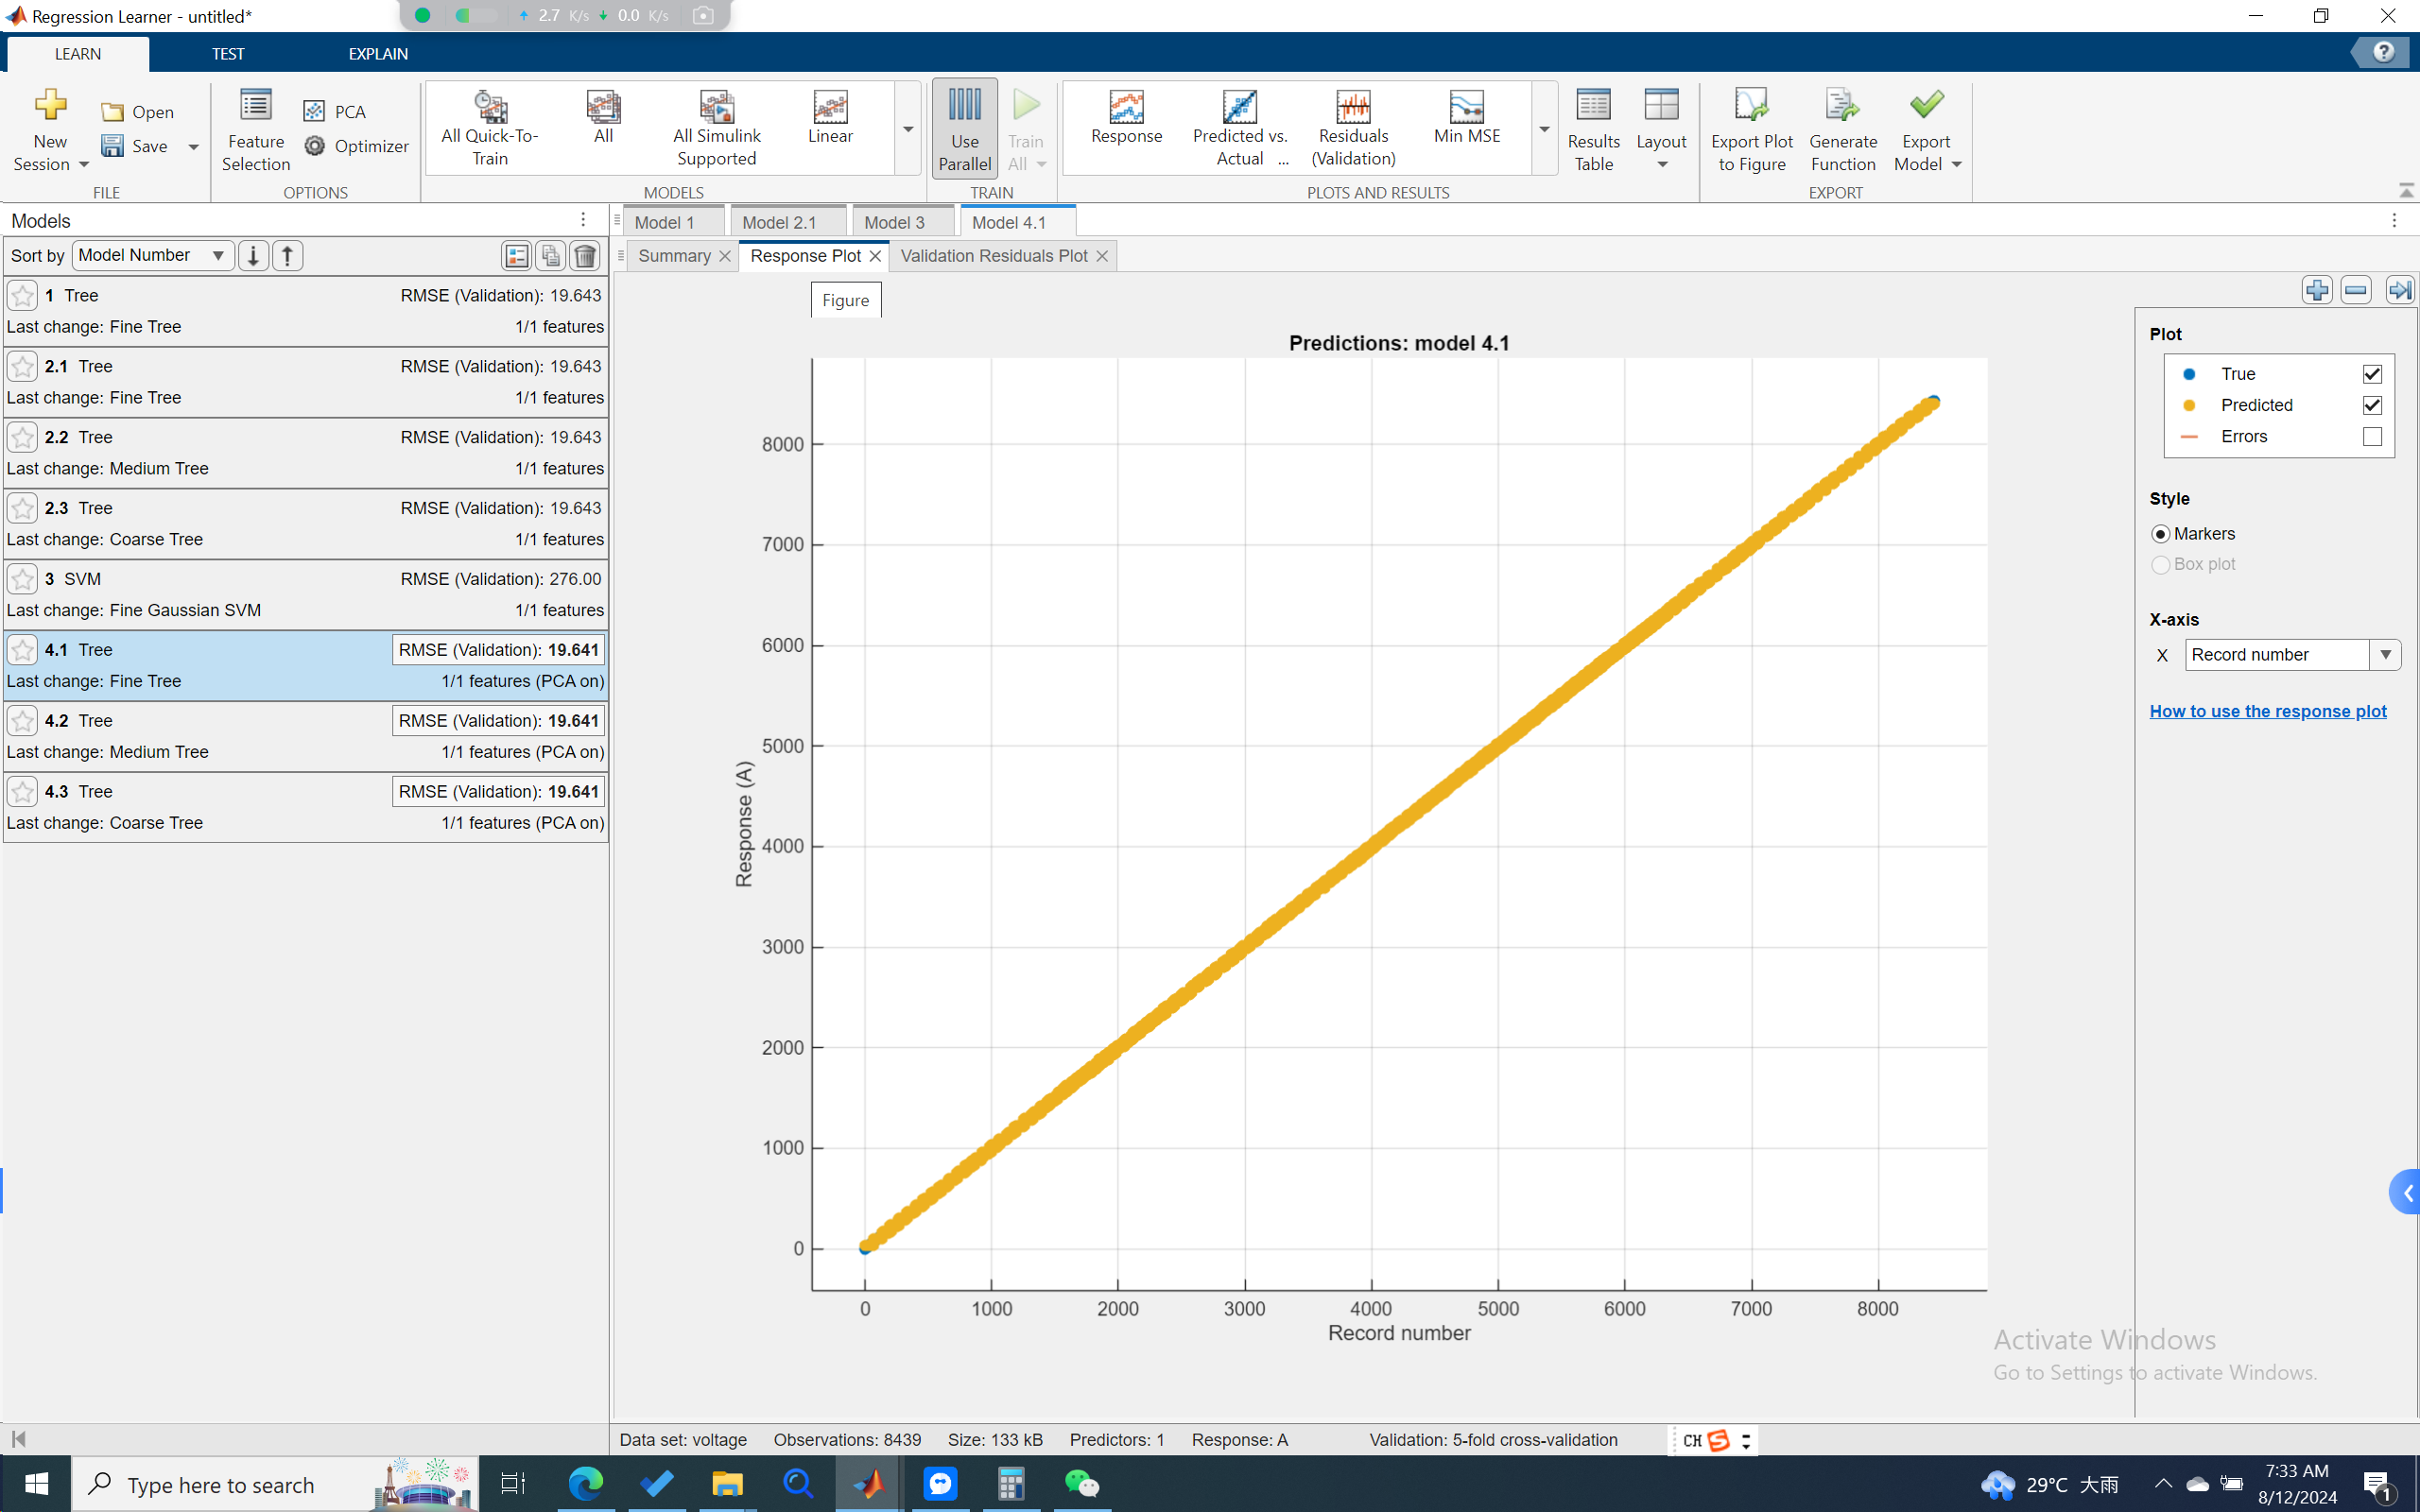Uncheck the Predicted checkbox

(x=2372, y=405)
